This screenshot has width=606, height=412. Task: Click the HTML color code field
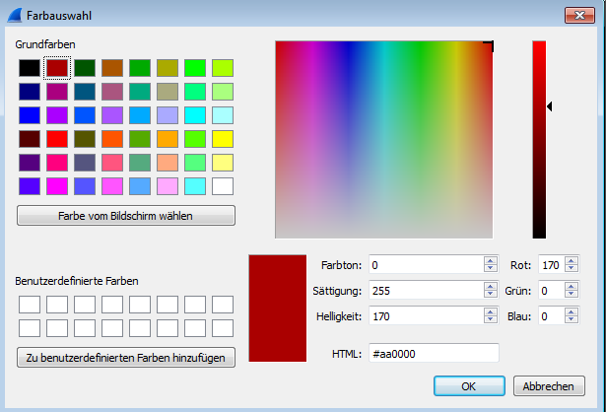tap(433, 353)
